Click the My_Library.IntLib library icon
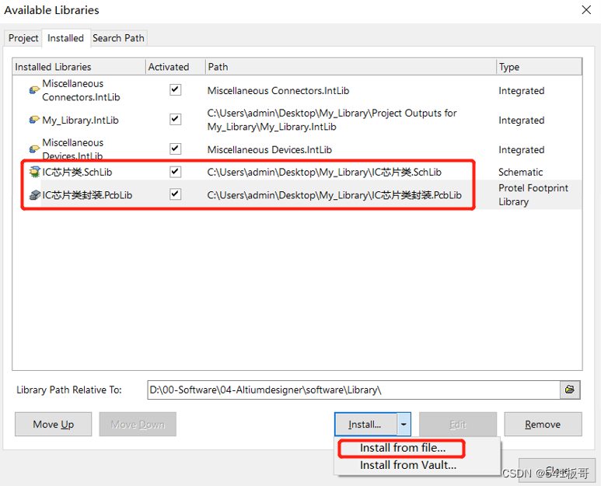Image resolution: width=601 pixels, height=486 pixels. click(34, 120)
